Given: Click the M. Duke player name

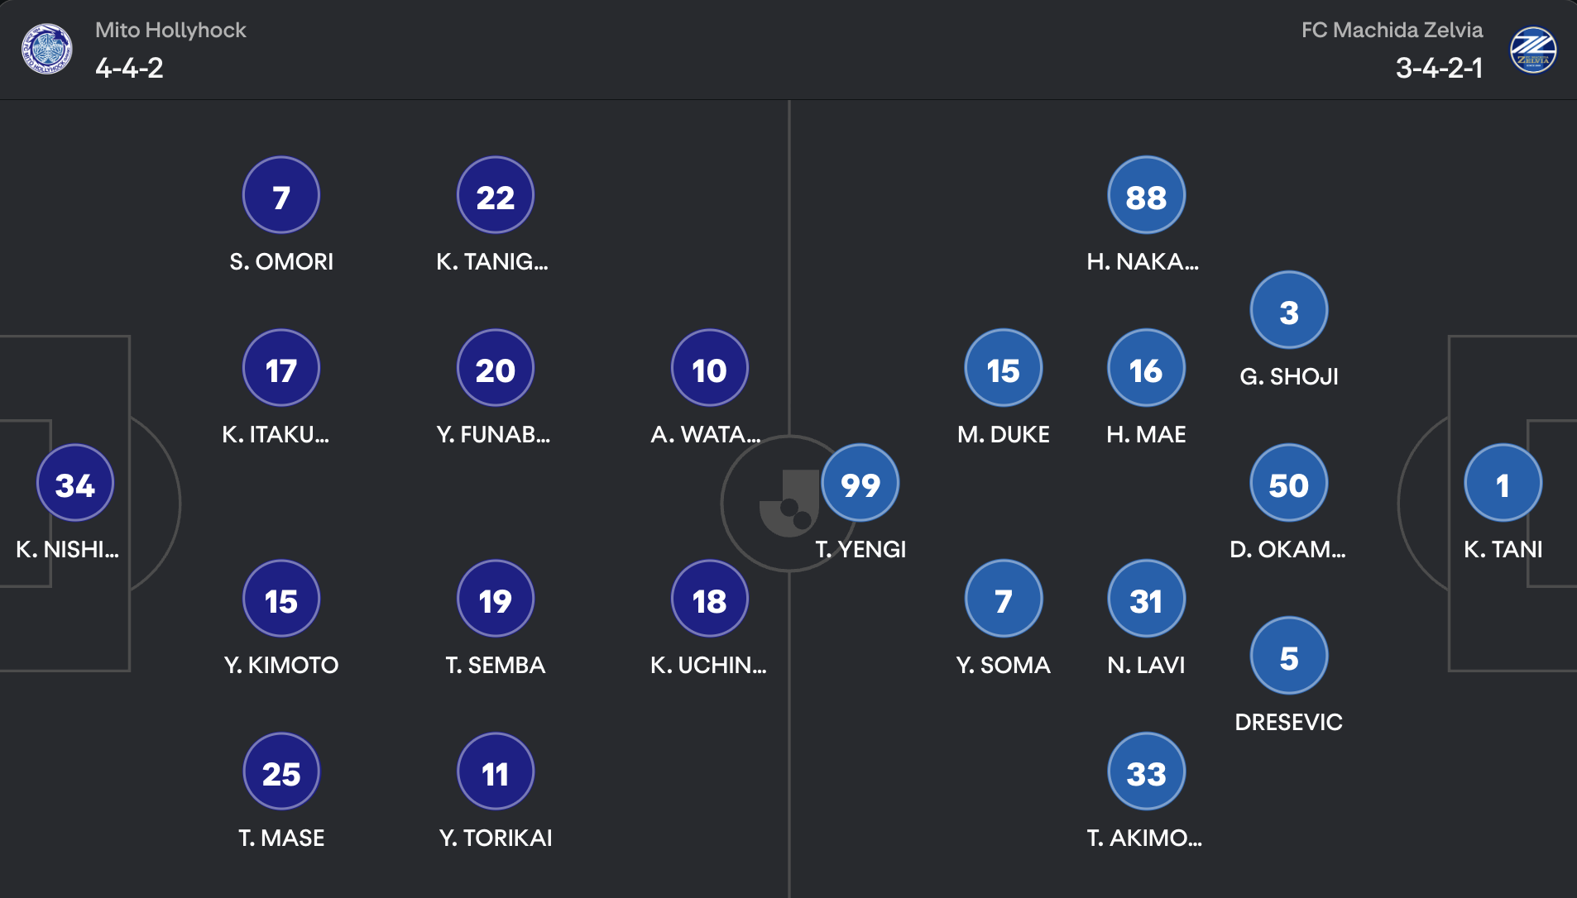Looking at the screenshot, I should point(1004,434).
